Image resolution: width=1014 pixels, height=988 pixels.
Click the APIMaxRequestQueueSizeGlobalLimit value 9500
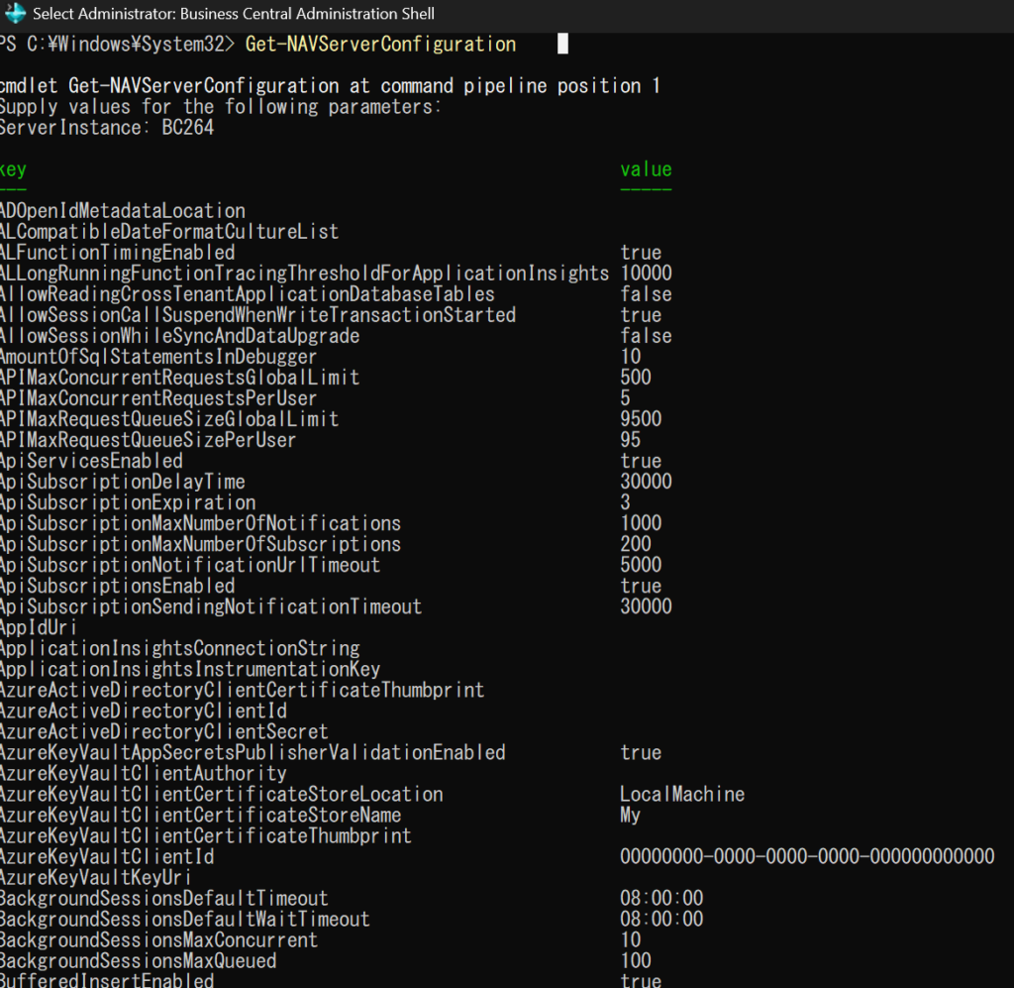(x=641, y=419)
